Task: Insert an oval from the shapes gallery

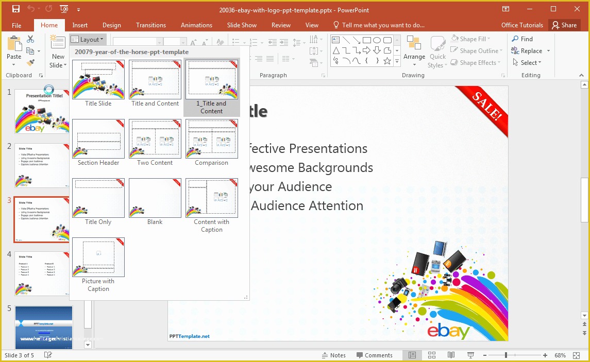Action: click(x=377, y=40)
